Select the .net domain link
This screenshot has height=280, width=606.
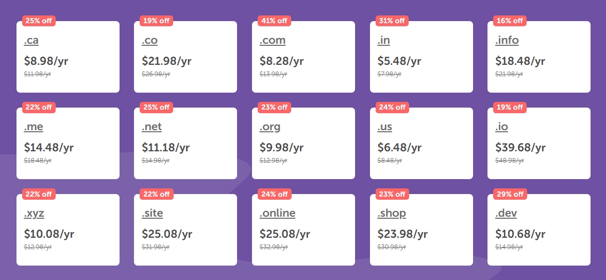click(x=151, y=127)
